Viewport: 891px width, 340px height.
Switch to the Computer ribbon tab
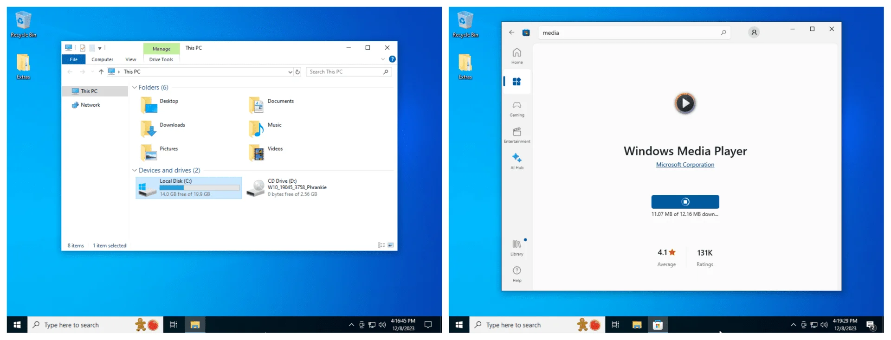pos(102,59)
